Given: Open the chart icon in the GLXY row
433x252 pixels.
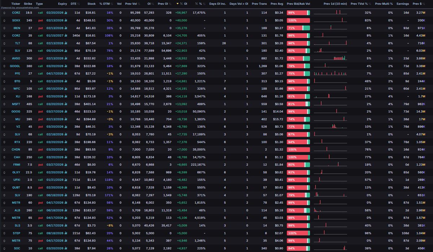Looking at the screenshot, I should 66,172.
